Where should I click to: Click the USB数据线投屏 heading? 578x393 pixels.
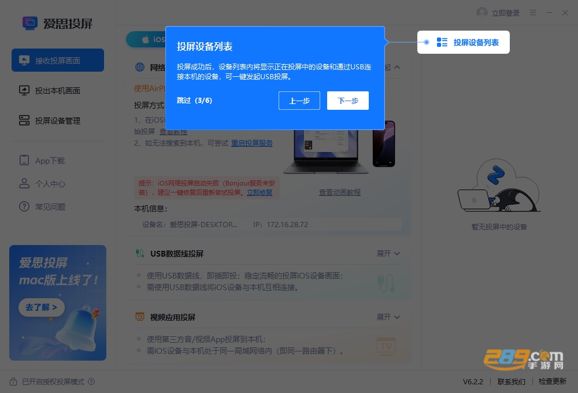click(176, 254)
